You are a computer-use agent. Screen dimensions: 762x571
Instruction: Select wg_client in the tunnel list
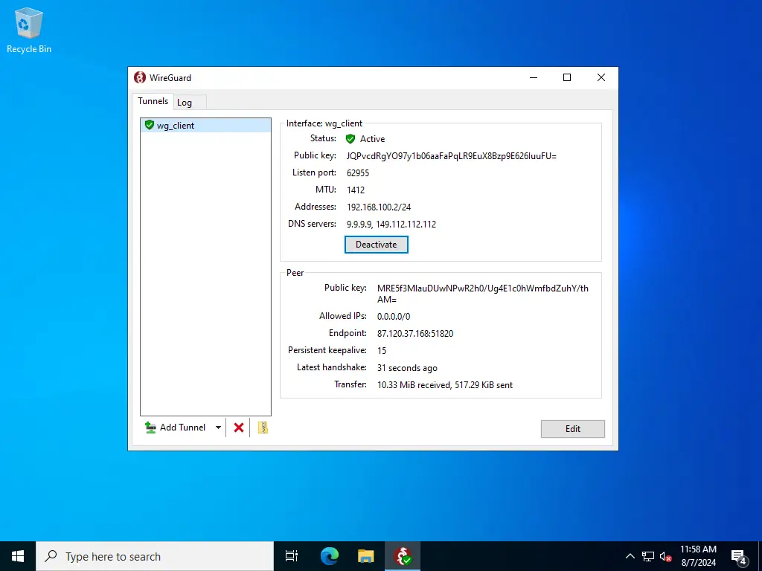coord(176,126)
